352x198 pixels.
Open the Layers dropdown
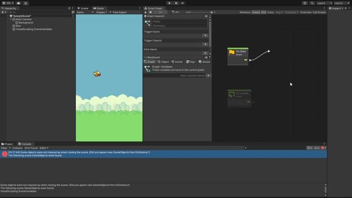click(324, 3)
